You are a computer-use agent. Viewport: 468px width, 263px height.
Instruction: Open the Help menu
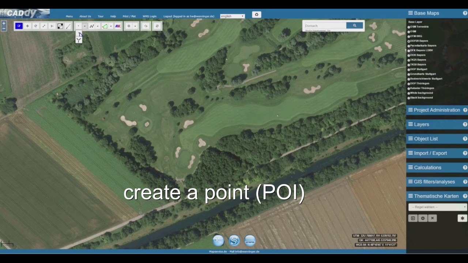click(113, 16)
